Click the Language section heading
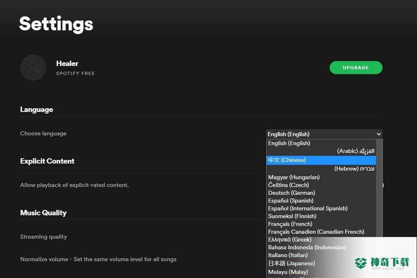 coord(37,109)
